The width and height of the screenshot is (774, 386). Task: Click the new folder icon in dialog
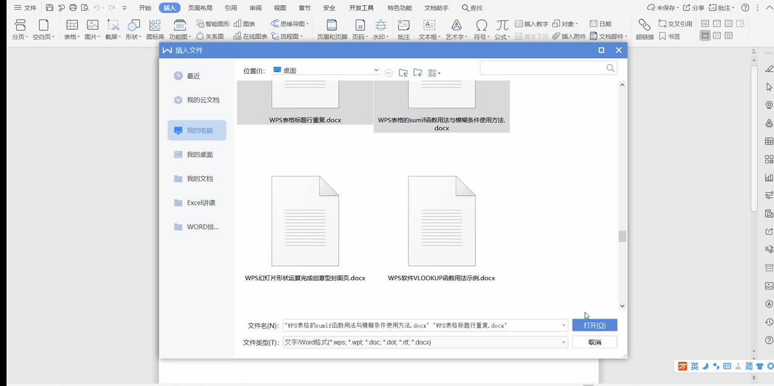(418, 72)
